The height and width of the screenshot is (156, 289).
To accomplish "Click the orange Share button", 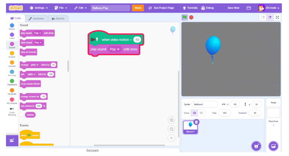I will coord(138,8).
